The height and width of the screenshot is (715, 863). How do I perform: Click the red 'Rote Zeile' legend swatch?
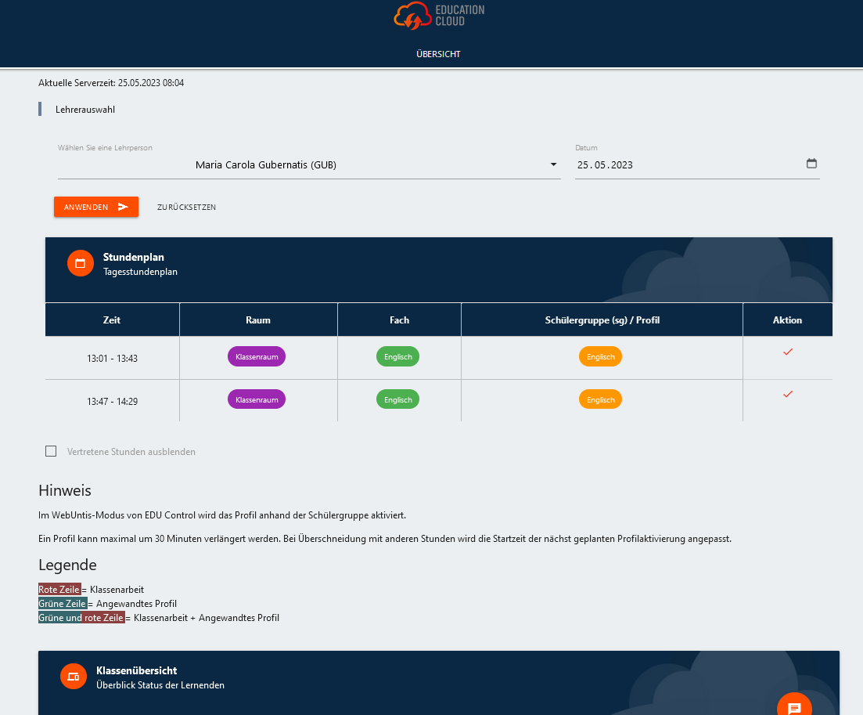click(x=59, y=589)
